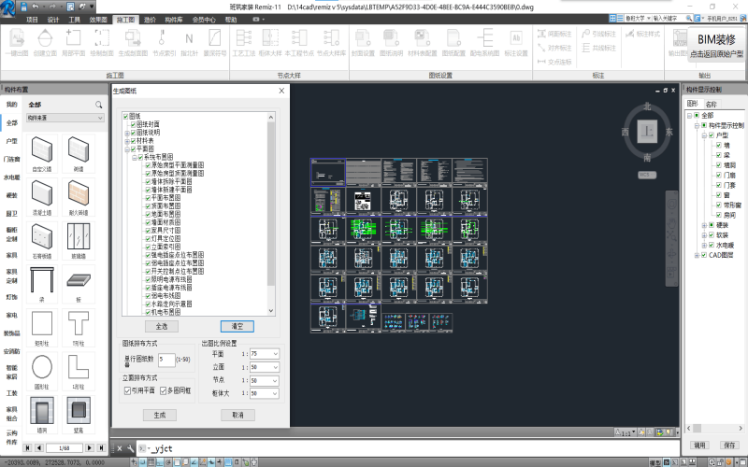748x467 pixels.
Task: Go to next page of component list
Action: [x=89, y=448]
